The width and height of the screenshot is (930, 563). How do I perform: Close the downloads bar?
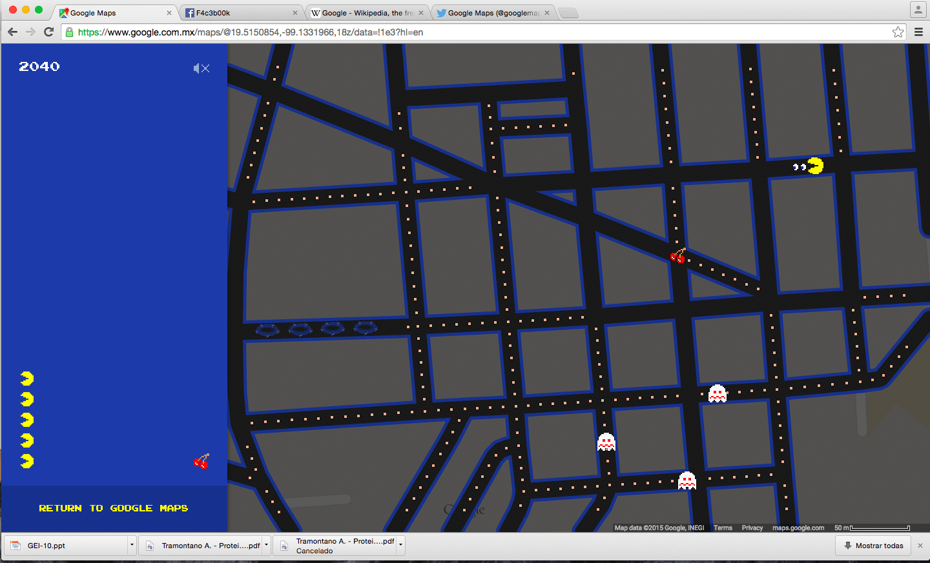pyautogui.click(x=920, y=546)
